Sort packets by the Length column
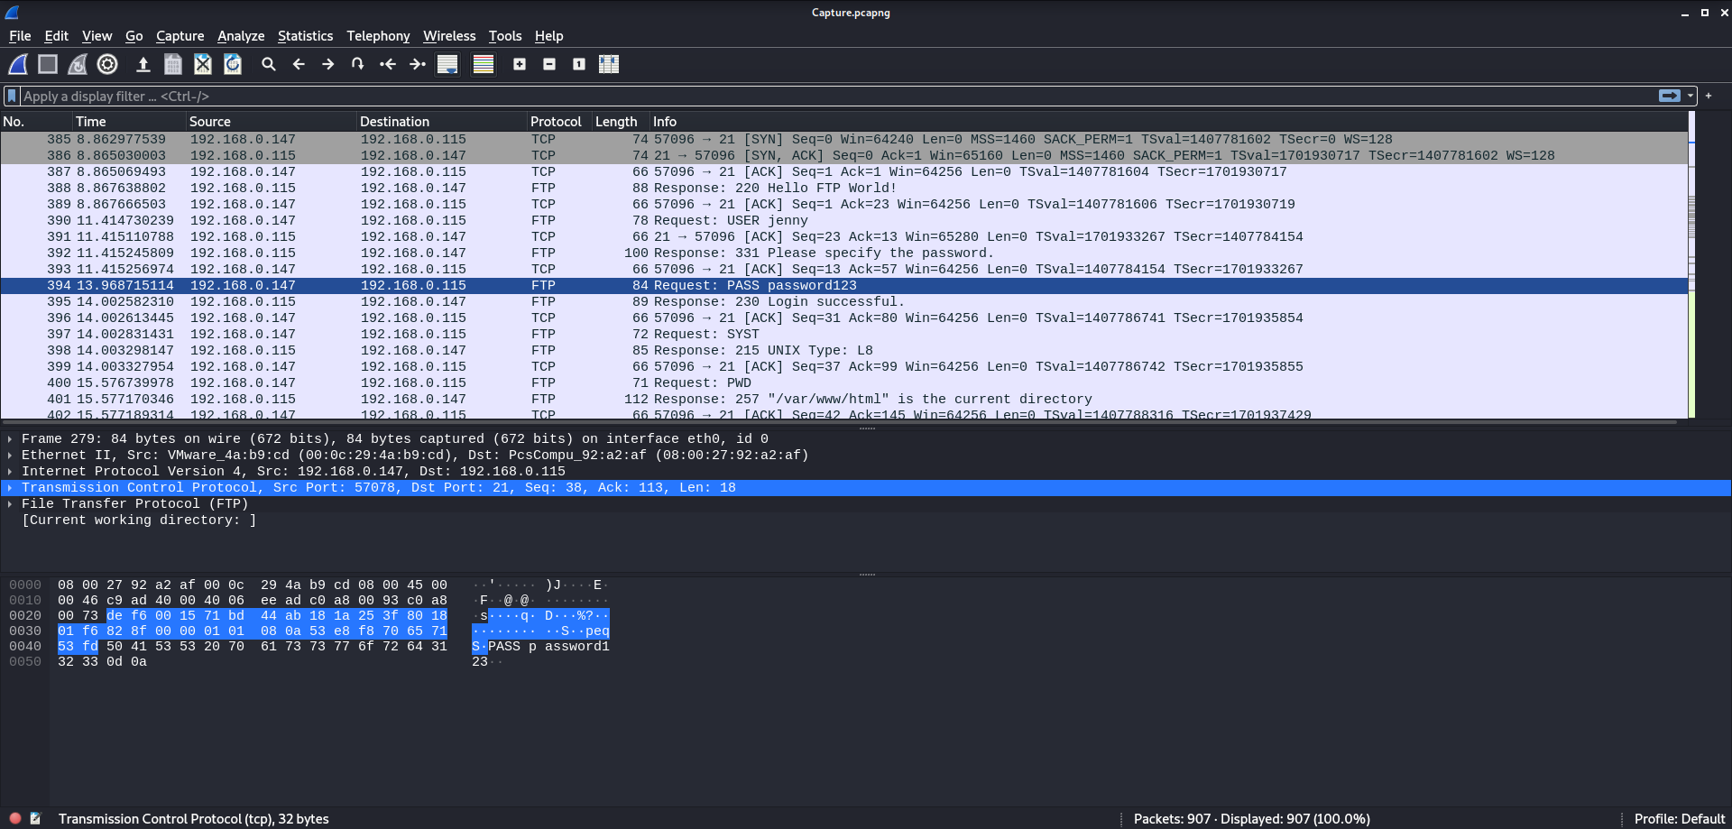 click(621, 122)
